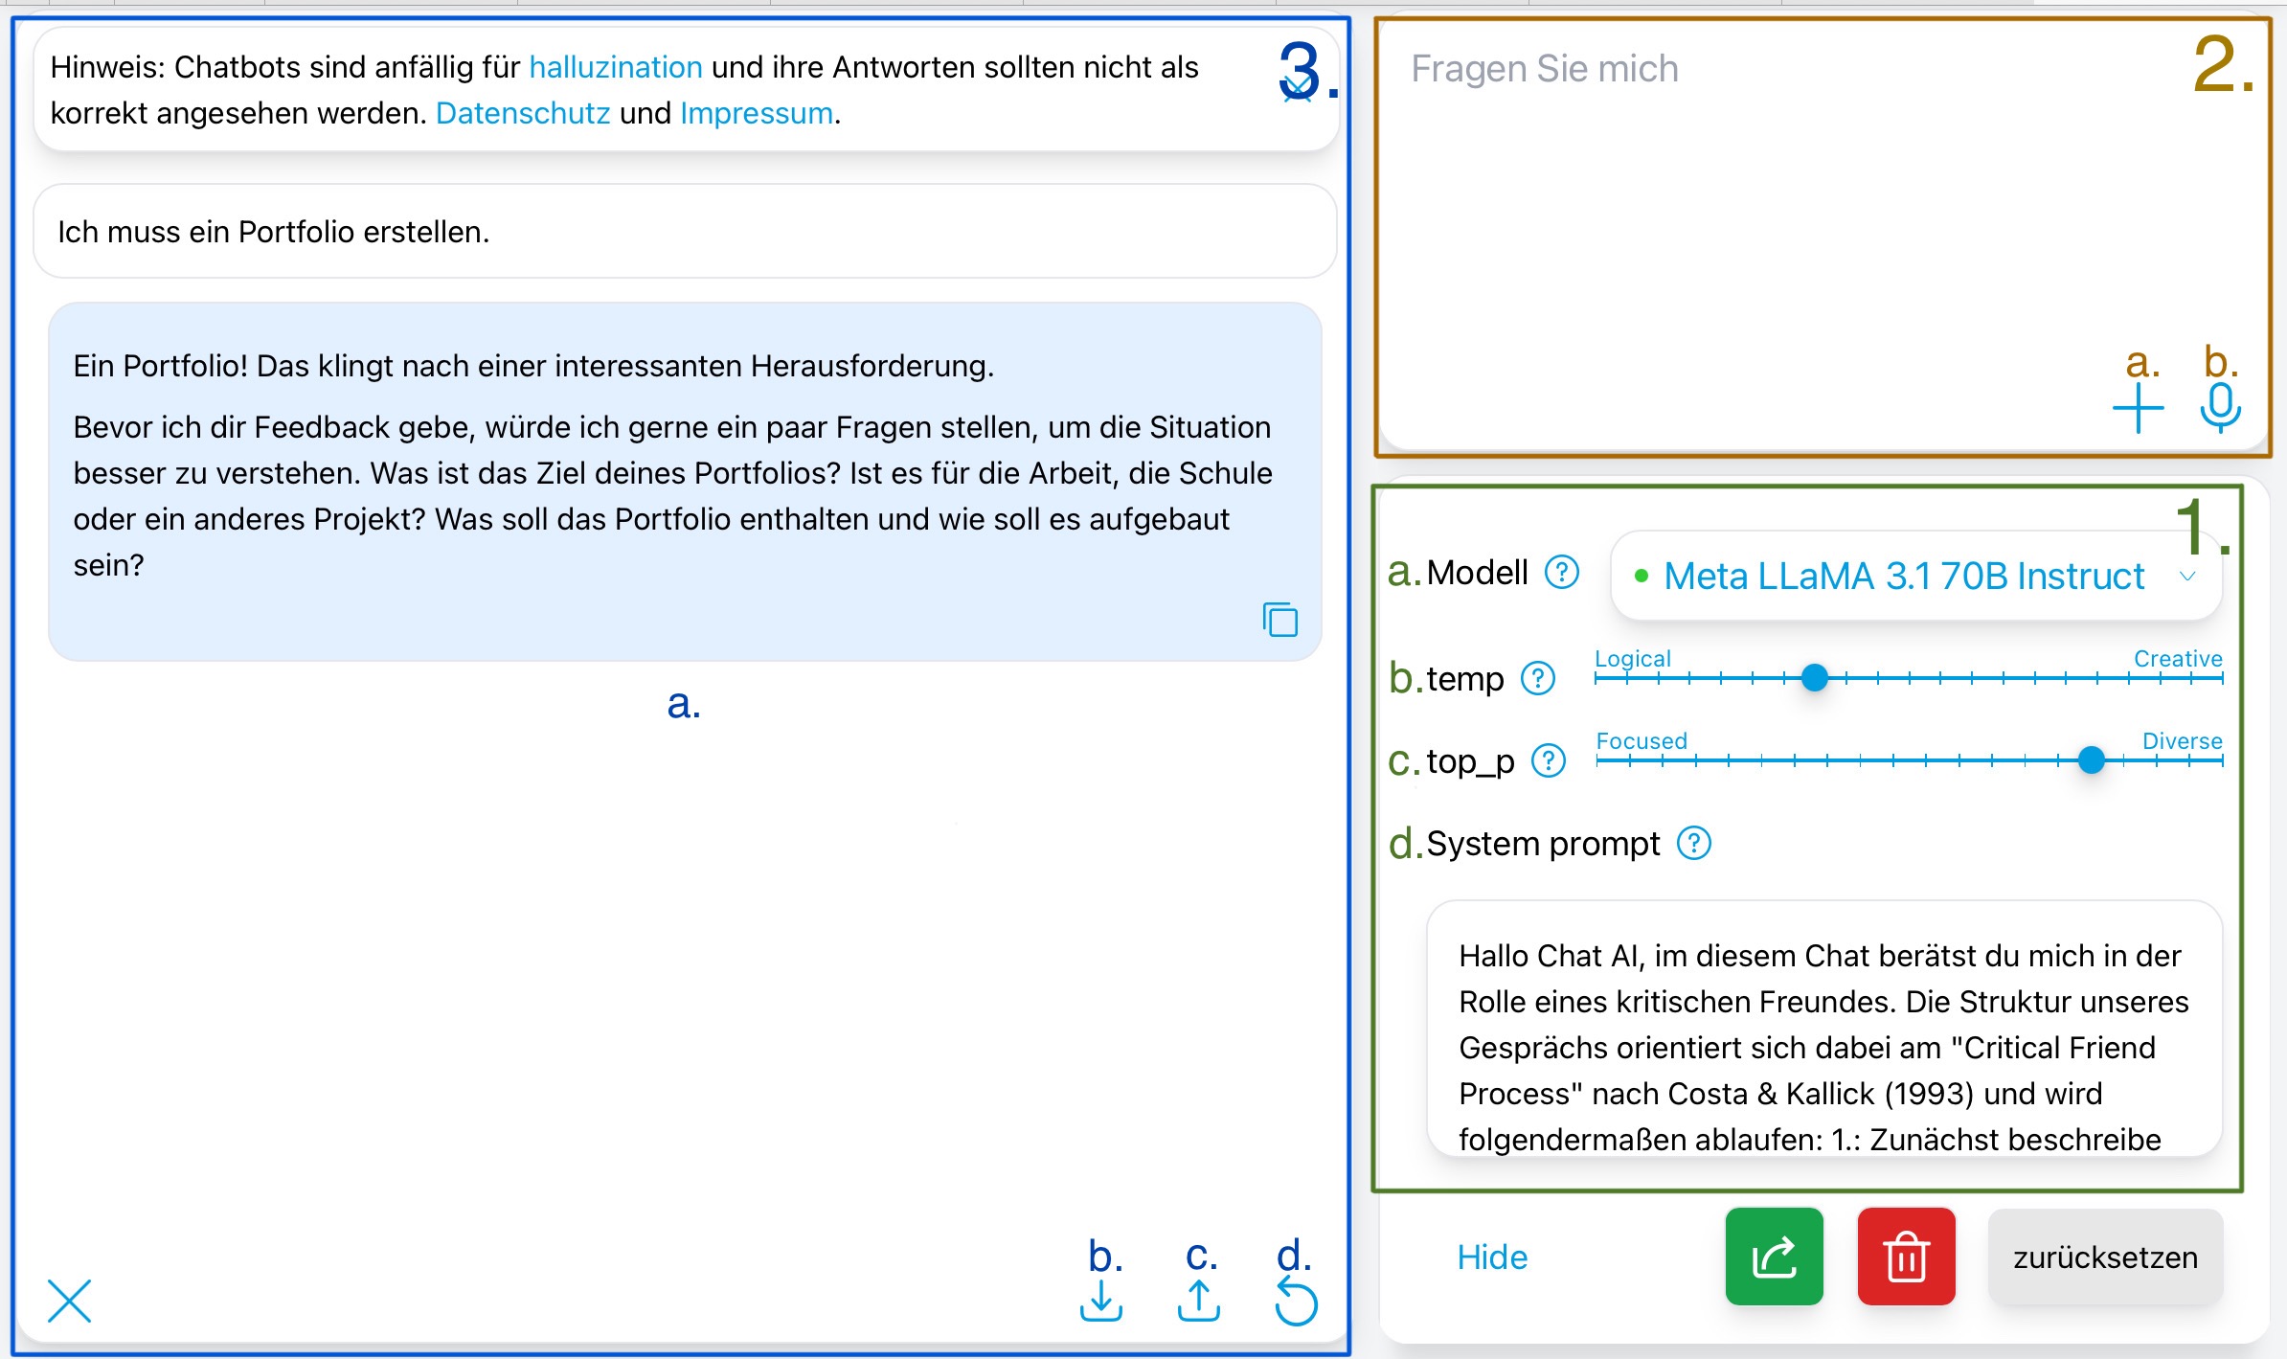Open the halluzination link
The width and height of the screenshot is (2287, 1359).
coord(615,67)
